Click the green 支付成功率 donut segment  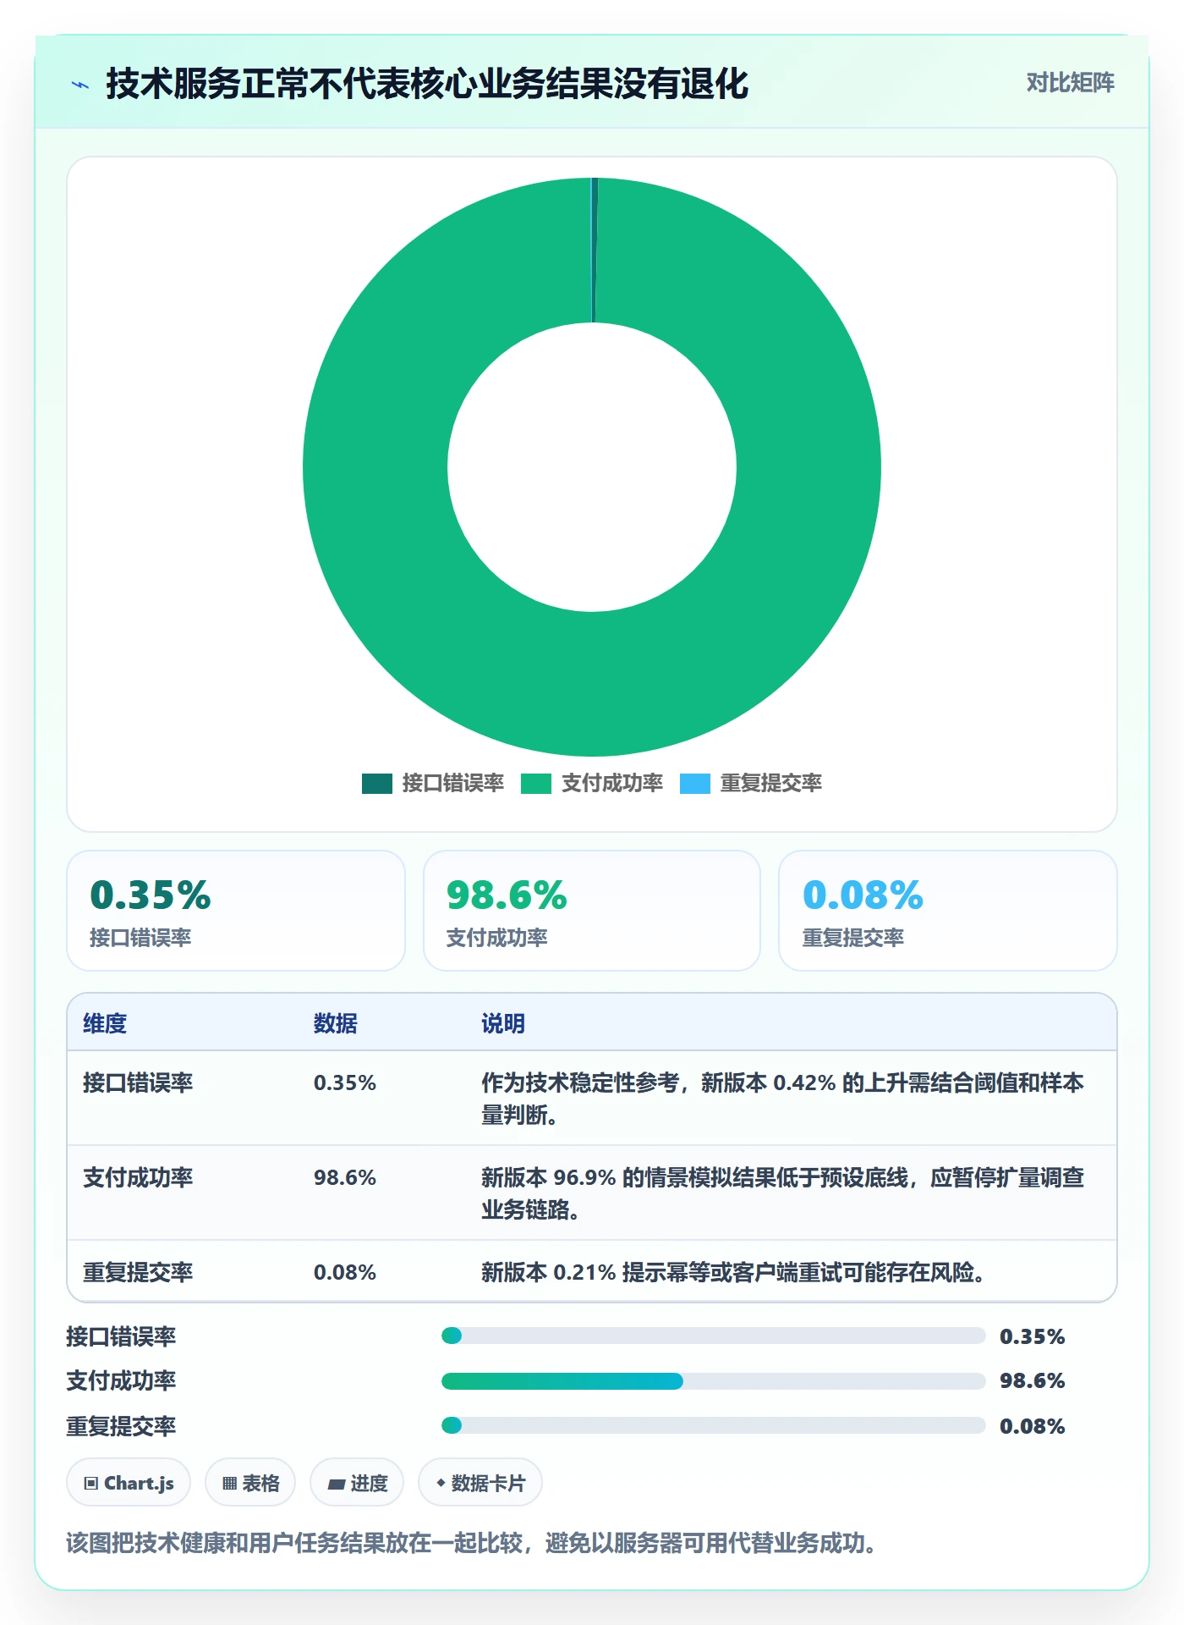pos(592,686)
